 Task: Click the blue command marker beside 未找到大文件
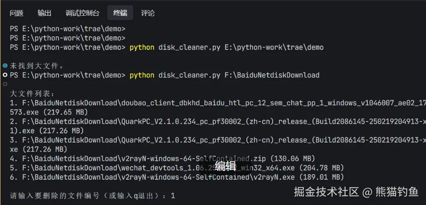coord(5,66)
